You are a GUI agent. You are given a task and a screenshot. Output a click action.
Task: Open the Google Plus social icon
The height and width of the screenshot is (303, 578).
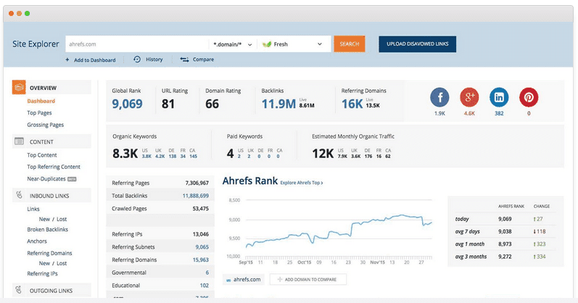[x=469, y=97]
